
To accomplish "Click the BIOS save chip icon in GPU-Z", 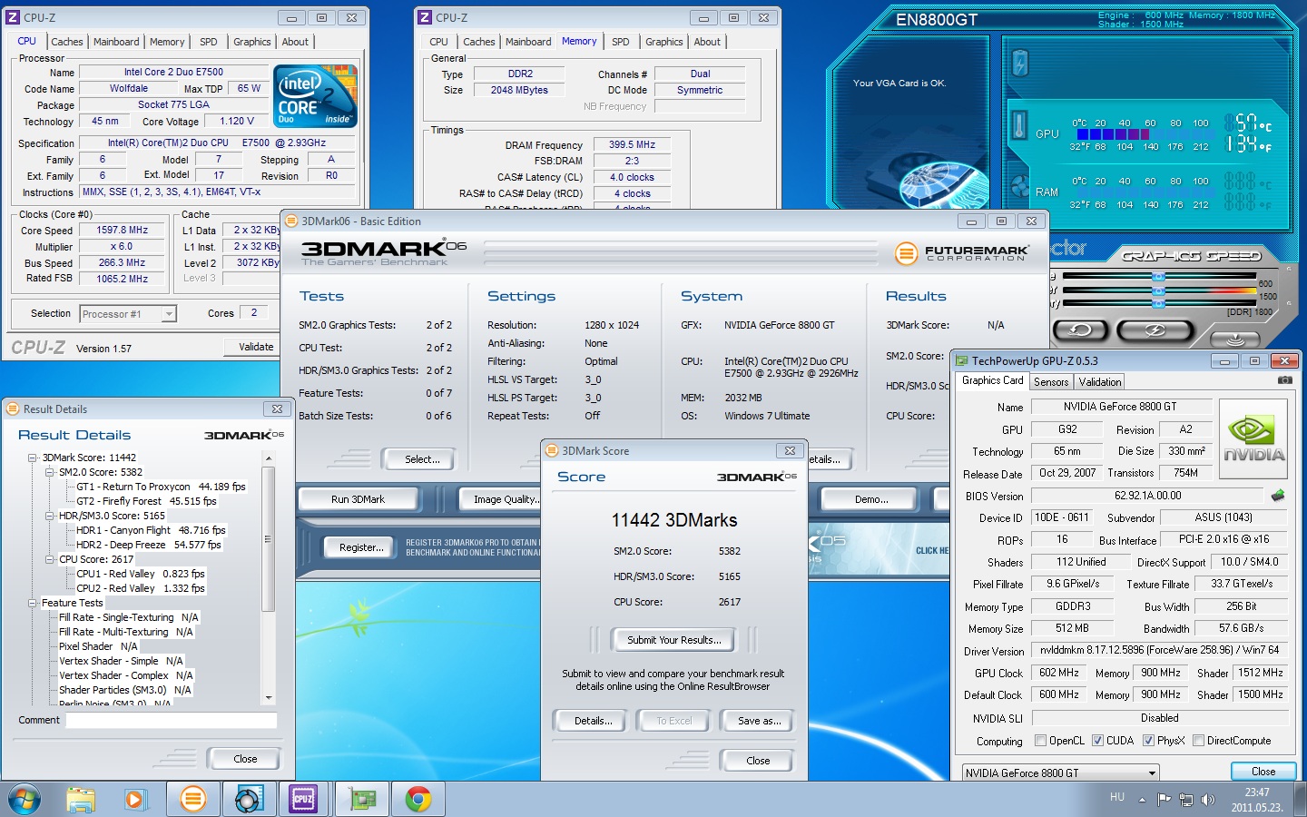I will click(1278, 496).
